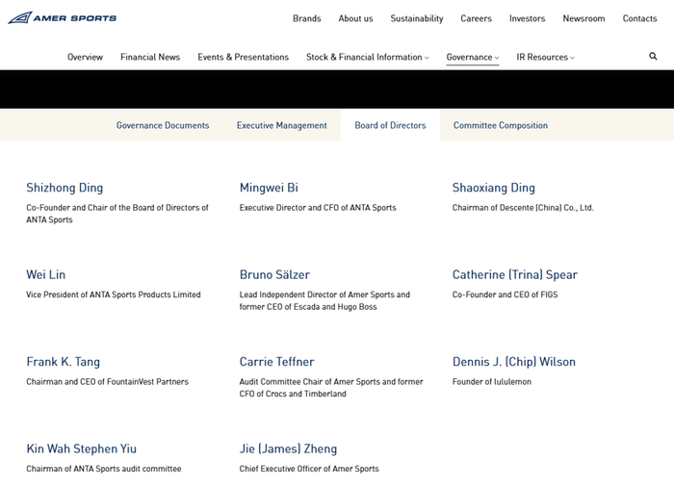The image size is (674, 487).
Task: Click 'Chairman of Descente (China) Co., Ltd.'
Action: point(523,208)
